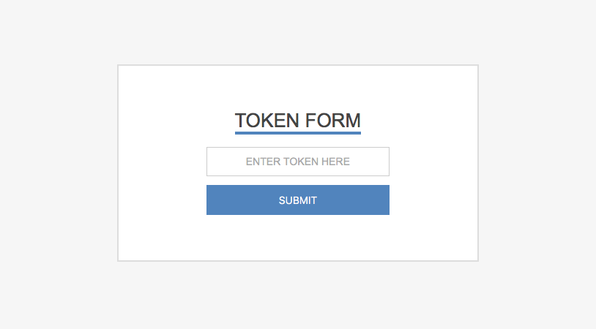Place cursor in the token entry field
596x329 pixels.
click(x=297, y=162)
